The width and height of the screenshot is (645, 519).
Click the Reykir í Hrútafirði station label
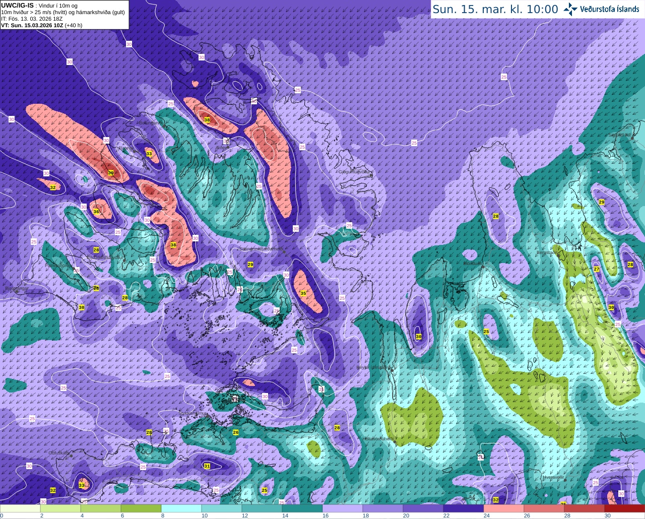point(373,367)
